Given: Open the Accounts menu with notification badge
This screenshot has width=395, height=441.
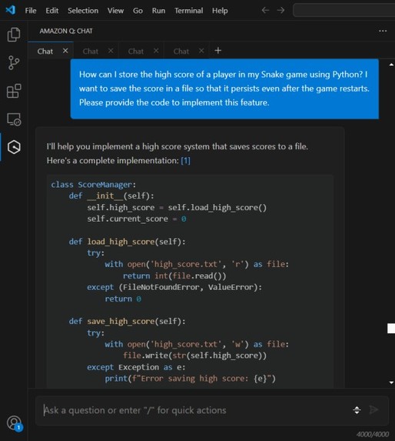Looking at the screenshot, I should (14, 423).
